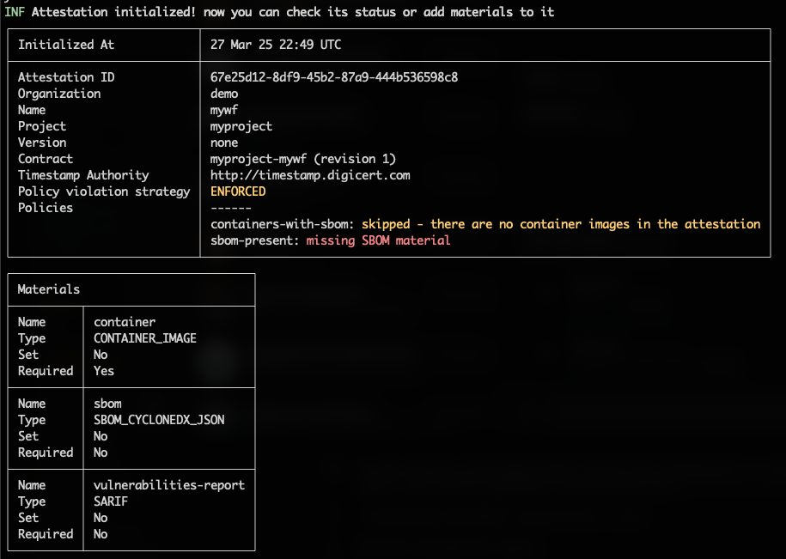Click the 'Organization' label
The width and height of the screenshot is (786, 559).
tap(59, 94)
